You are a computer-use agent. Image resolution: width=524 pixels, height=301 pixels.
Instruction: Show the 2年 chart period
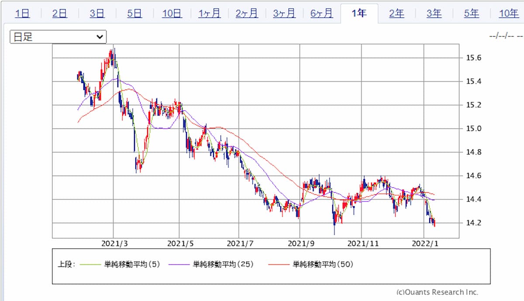(396, 14)
